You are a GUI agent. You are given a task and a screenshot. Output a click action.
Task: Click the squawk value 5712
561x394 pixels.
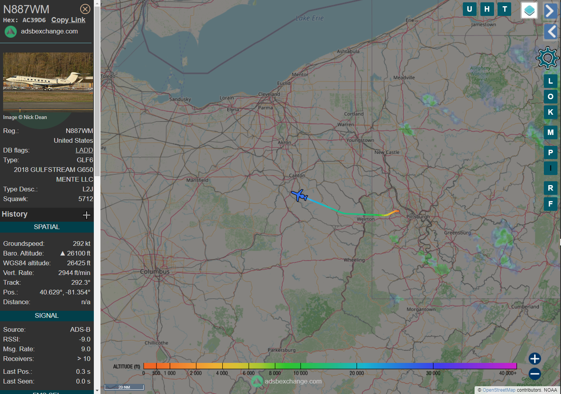pyautogui.click(x=86, y=199)
